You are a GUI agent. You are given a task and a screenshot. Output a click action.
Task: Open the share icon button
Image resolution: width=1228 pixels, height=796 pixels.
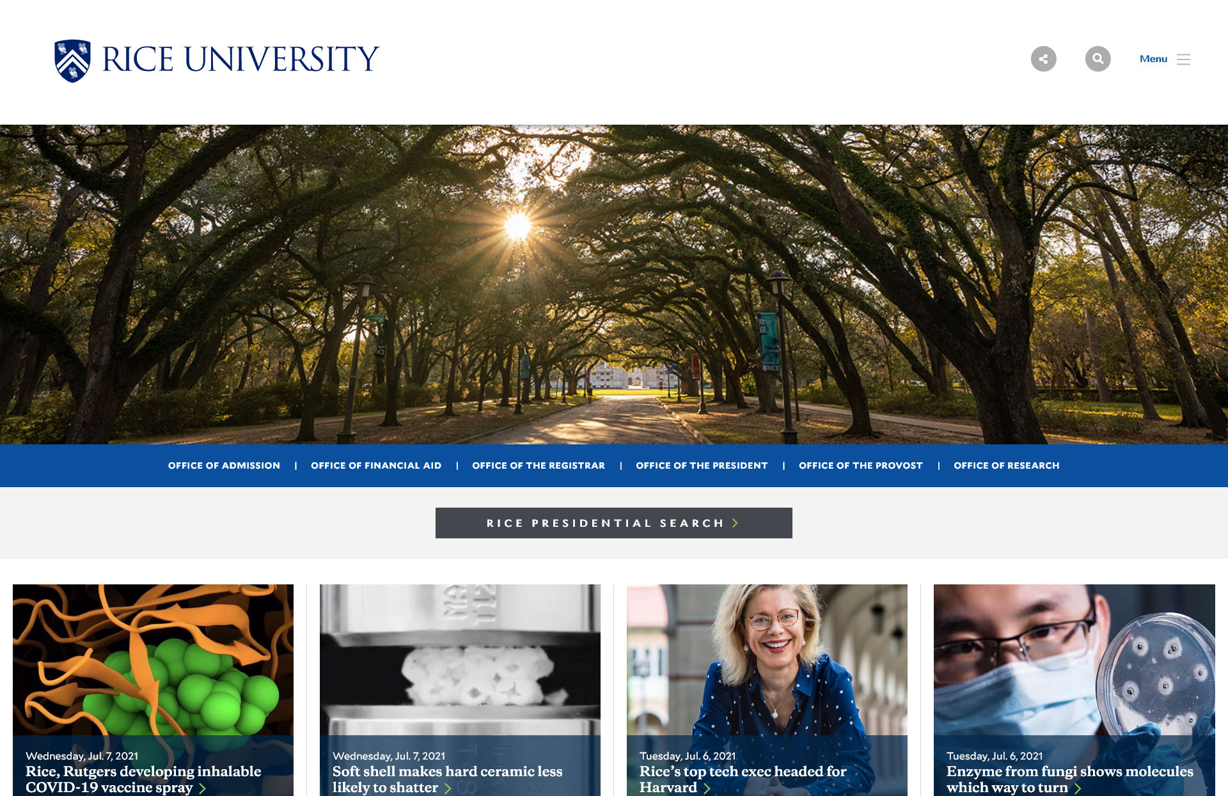tap(1043, 59)
